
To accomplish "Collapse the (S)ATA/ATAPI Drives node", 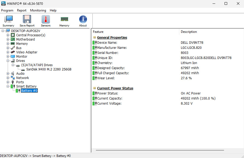I will 13,65.
